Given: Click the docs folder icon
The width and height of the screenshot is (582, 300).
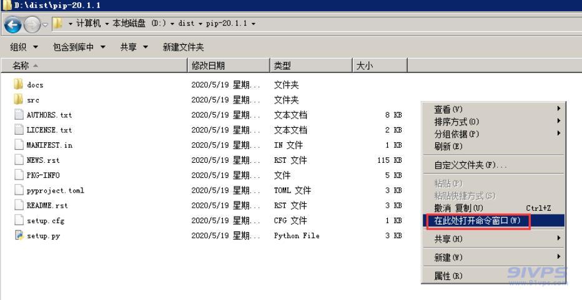Looking at the screenshot, I should (18, 84).
